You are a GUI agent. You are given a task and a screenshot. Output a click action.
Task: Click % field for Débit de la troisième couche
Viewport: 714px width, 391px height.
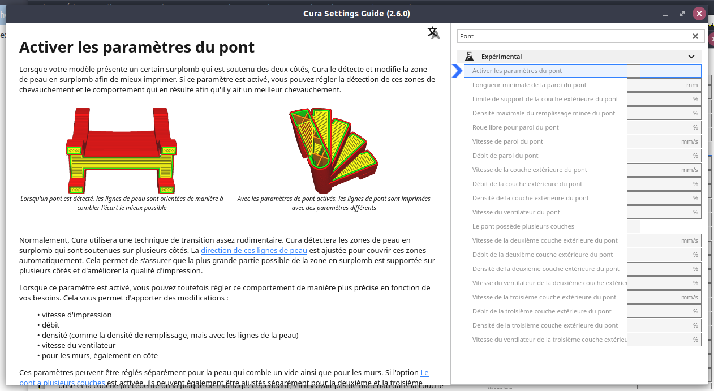click(x=664, y=311)
